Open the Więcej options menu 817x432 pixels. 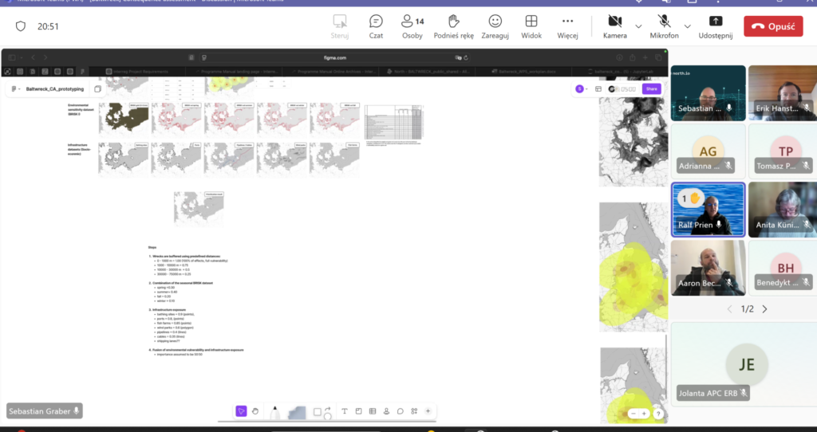click(567, 26)
